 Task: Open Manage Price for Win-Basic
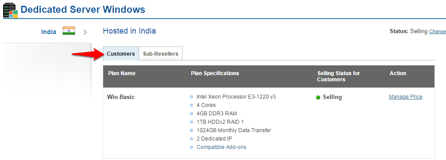[406, 97]
